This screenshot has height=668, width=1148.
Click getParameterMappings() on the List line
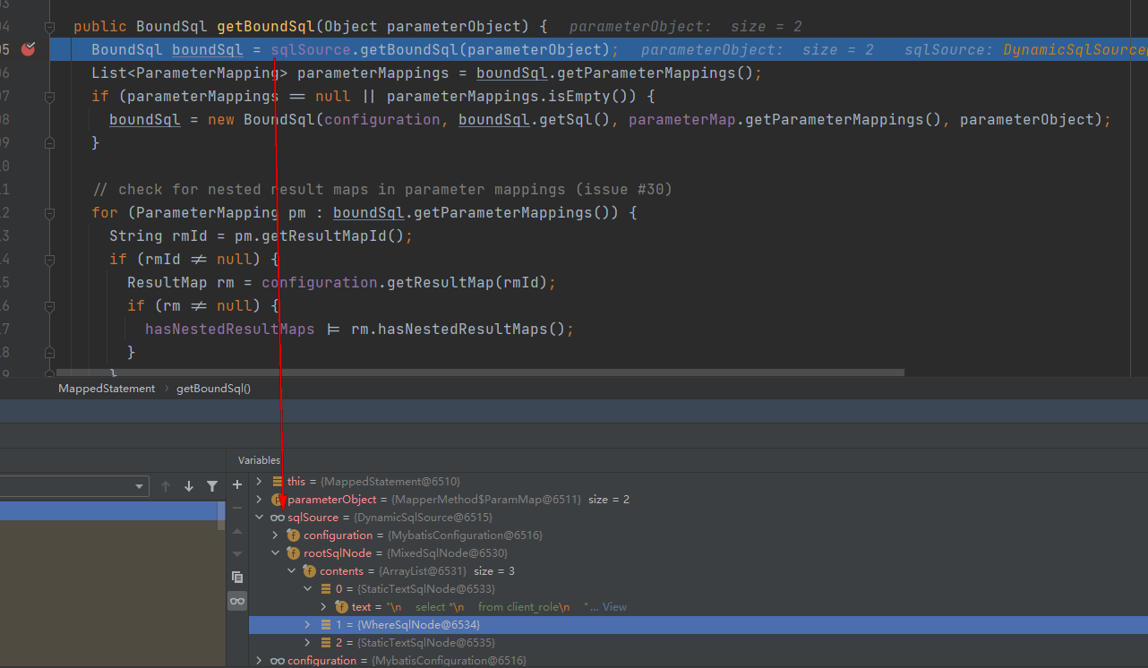tap(655, 73)
